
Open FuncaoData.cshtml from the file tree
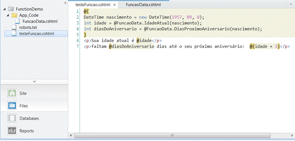click(x=40, y=21)
